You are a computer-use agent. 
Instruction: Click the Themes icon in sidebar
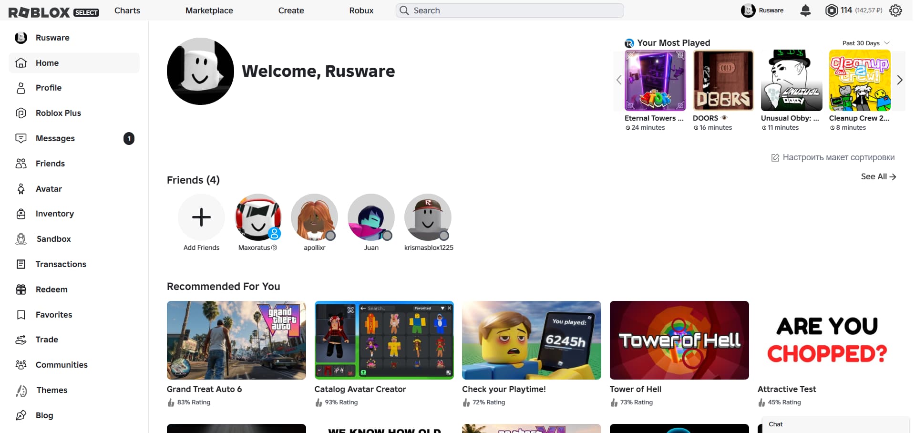(x=21, y=391)
